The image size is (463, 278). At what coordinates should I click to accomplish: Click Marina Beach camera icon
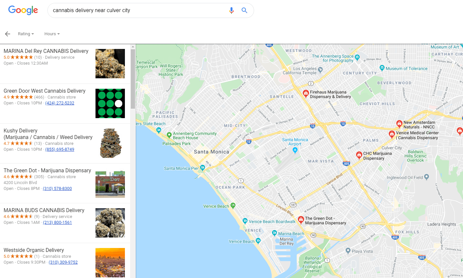point(274,233)
